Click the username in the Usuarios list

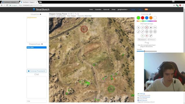tap(32, 18)
